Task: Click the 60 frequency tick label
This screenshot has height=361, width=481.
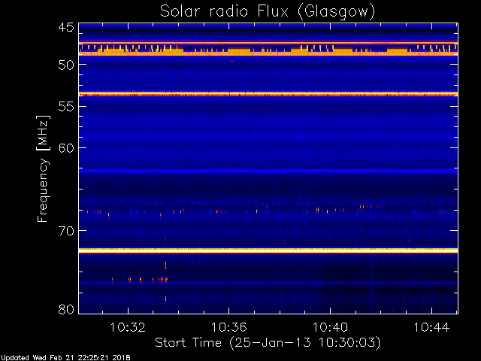Action: click(66, 148)
